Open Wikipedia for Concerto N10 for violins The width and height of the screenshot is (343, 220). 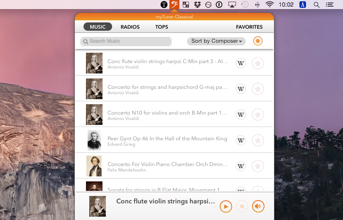(241, 115)
